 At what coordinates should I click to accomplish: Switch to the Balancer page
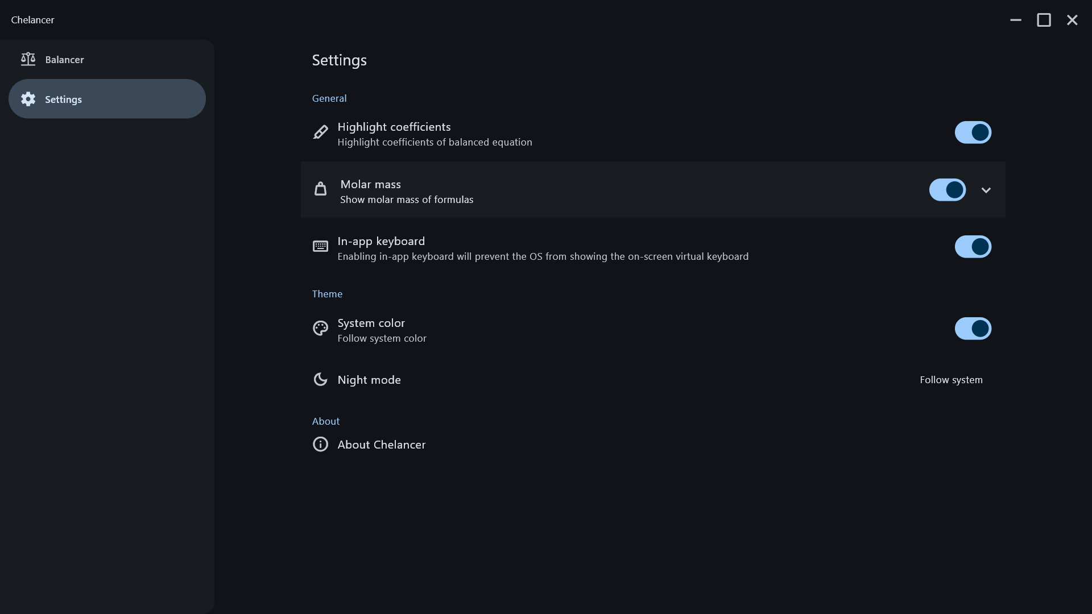pos(64,60)
